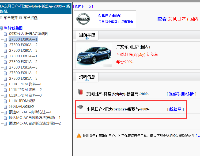Open the tree entry 27500 EX81A—1
The width and height of the screenshot is (200, 156).
23,56
